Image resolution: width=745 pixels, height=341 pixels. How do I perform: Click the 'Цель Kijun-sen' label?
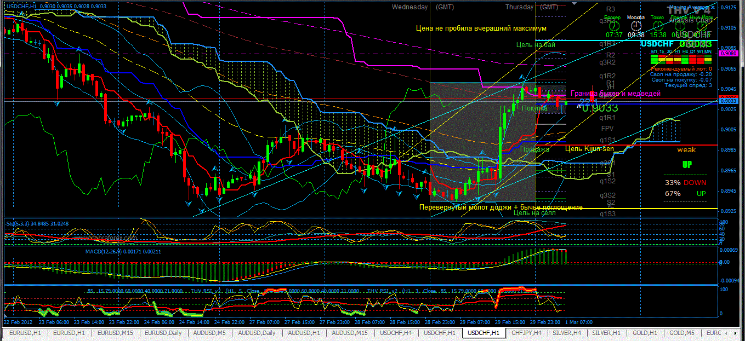[589, 148]
